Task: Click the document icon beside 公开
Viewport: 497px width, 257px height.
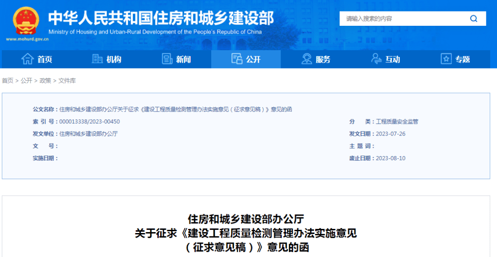Action: tap(237, 59)
